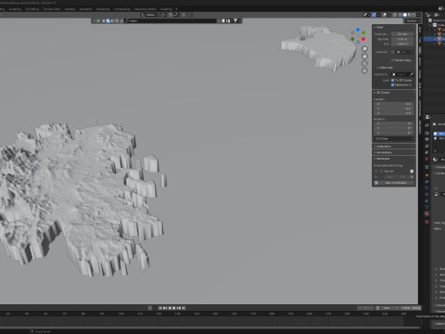
Task: Enable the Render Region checkbox
Action: [393, 60]
